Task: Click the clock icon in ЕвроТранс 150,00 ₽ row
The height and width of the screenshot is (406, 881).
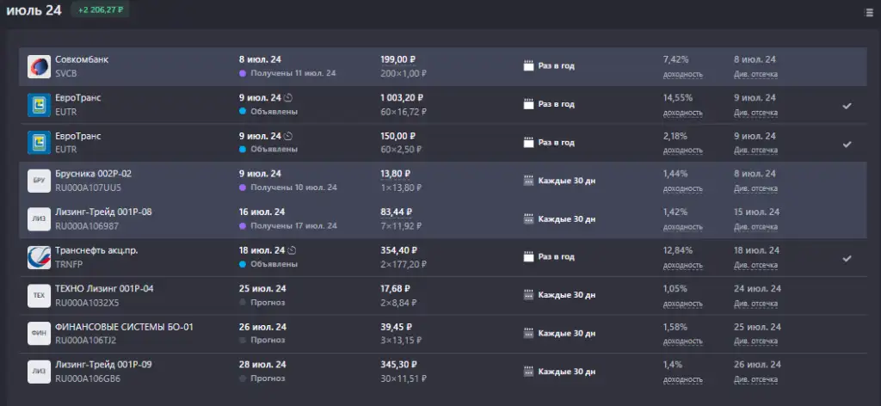Action: (x=289, y=136)
